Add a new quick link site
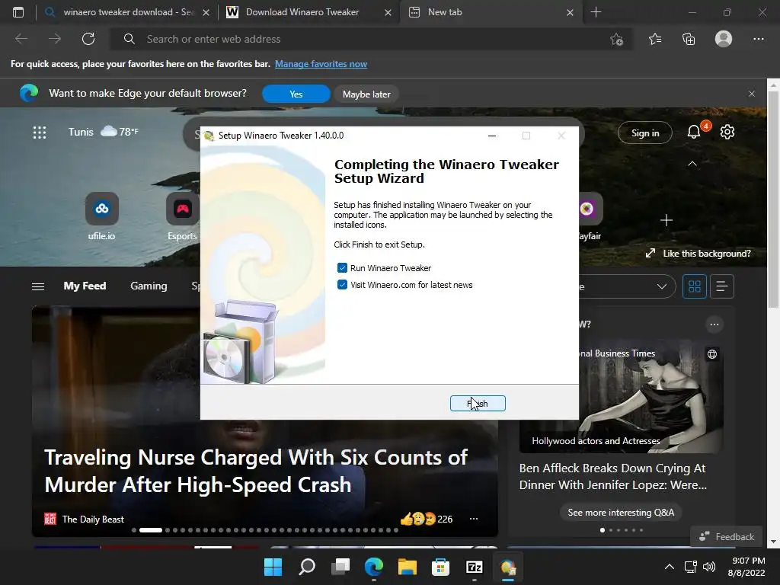780x585 pixels. [666, 220]
